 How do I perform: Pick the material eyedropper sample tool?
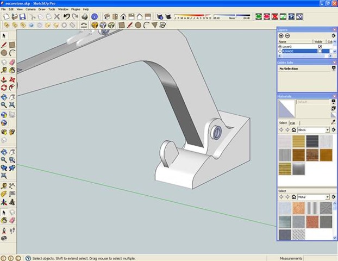tap(333, 122)
